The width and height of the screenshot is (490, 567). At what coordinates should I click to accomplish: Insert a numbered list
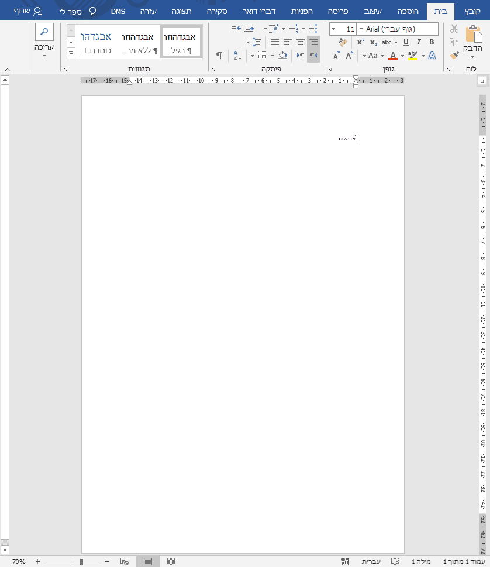[294, 29]
